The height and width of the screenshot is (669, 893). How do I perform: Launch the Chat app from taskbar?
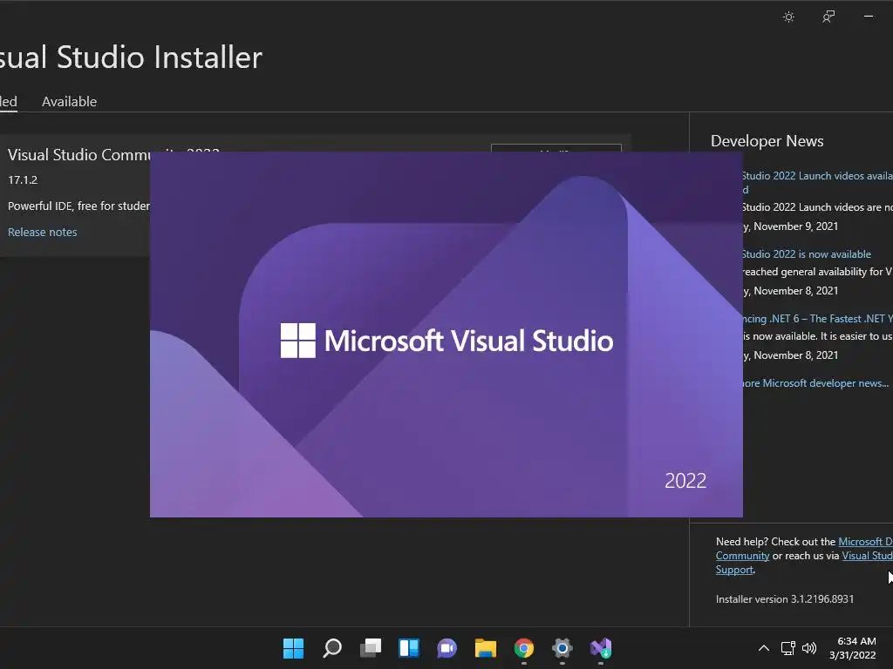click(x=447, y=648)
